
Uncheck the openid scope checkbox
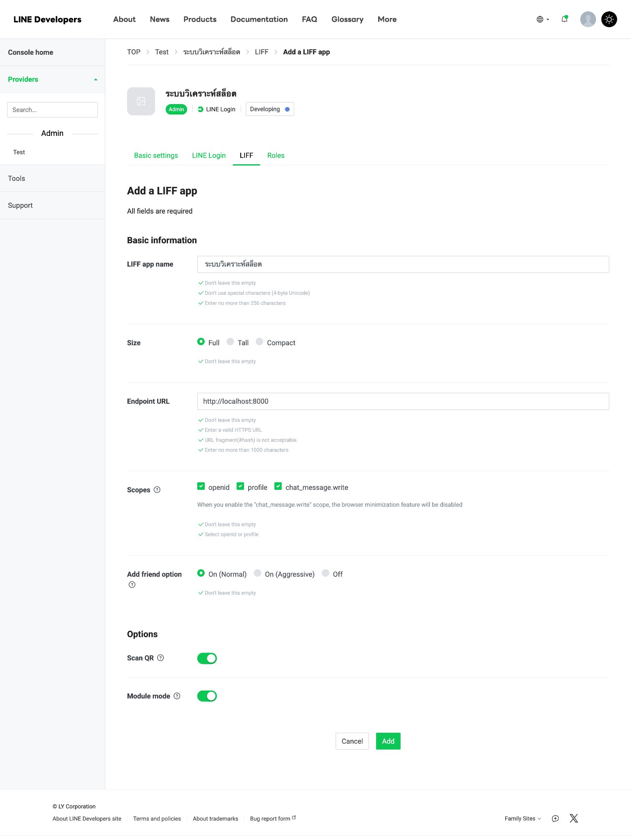201,486
